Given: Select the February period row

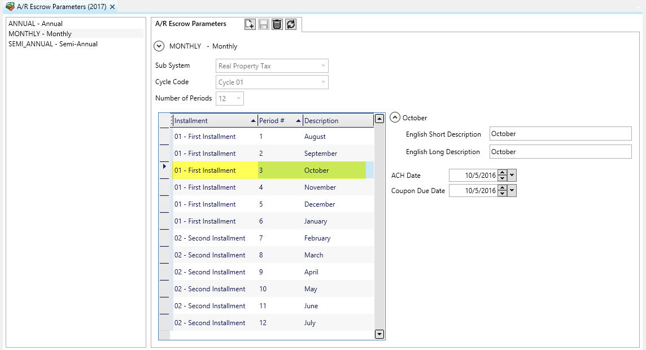Looking at the screenshot, I should (x=317, y=238).
